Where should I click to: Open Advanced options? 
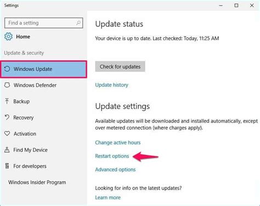(x=115, y=169)
